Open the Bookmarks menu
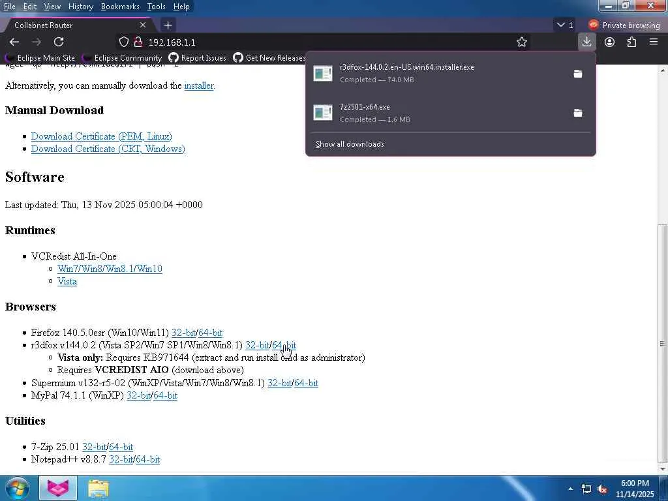Image resolution: width=668 pixels, height=501 pixels. 120,7
